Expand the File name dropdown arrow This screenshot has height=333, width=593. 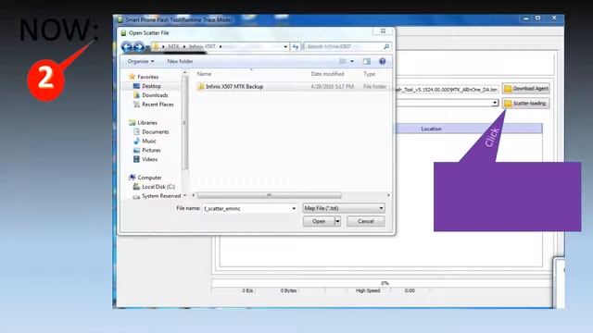294,208
